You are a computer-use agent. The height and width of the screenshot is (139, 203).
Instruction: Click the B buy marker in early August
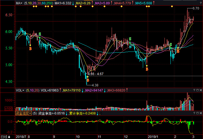tap(30, 49)
